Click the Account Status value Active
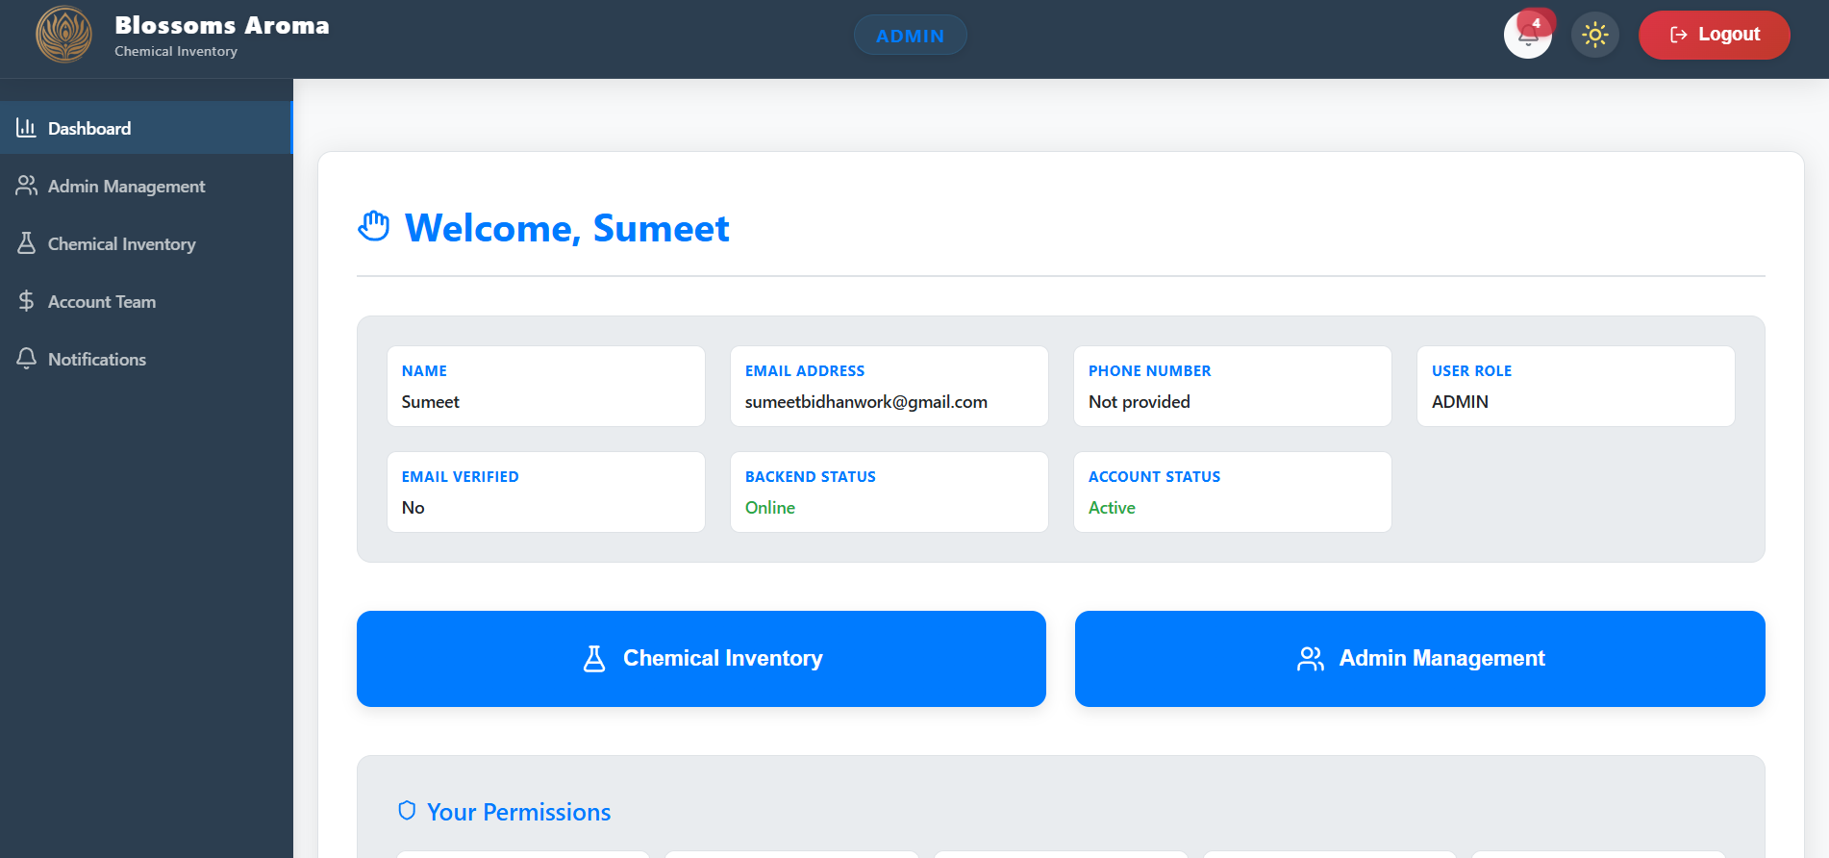This screenshot has width=1829, height=858. pyautogui.click(x=1112, y=508)
